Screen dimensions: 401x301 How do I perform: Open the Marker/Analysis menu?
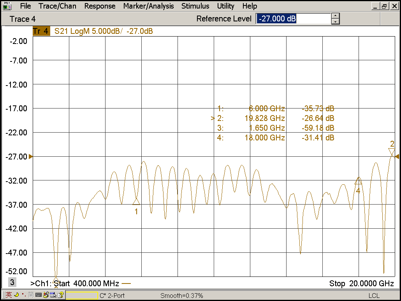(x=148, y=6)
